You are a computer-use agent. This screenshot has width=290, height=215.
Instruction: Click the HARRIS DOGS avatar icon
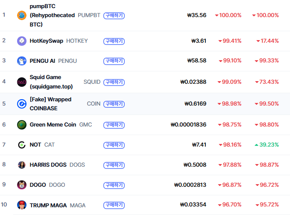pyautogui.click(x=21, y=165)
